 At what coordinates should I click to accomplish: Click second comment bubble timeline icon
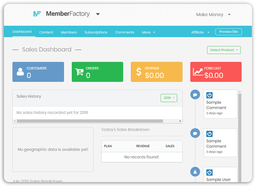195,133
